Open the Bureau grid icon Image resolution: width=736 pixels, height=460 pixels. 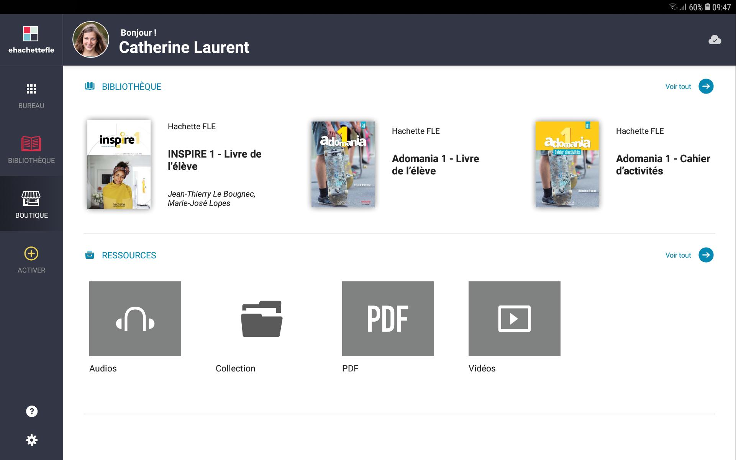(31, 89)
